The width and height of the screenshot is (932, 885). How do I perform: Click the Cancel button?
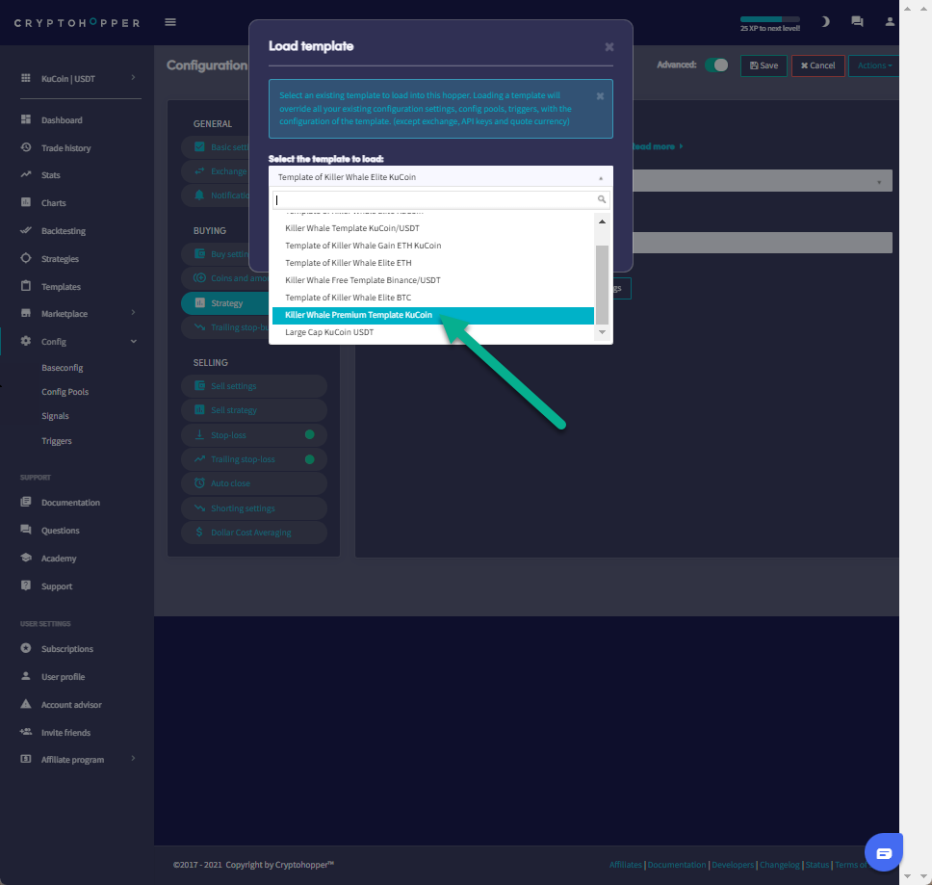pos(818,65)
